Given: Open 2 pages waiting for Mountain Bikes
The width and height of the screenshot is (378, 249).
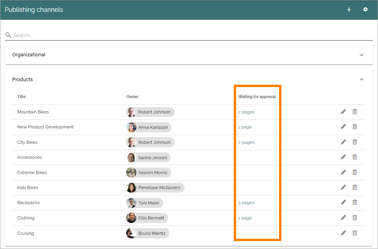Looking at the screenshot, I should click(246, 112).
